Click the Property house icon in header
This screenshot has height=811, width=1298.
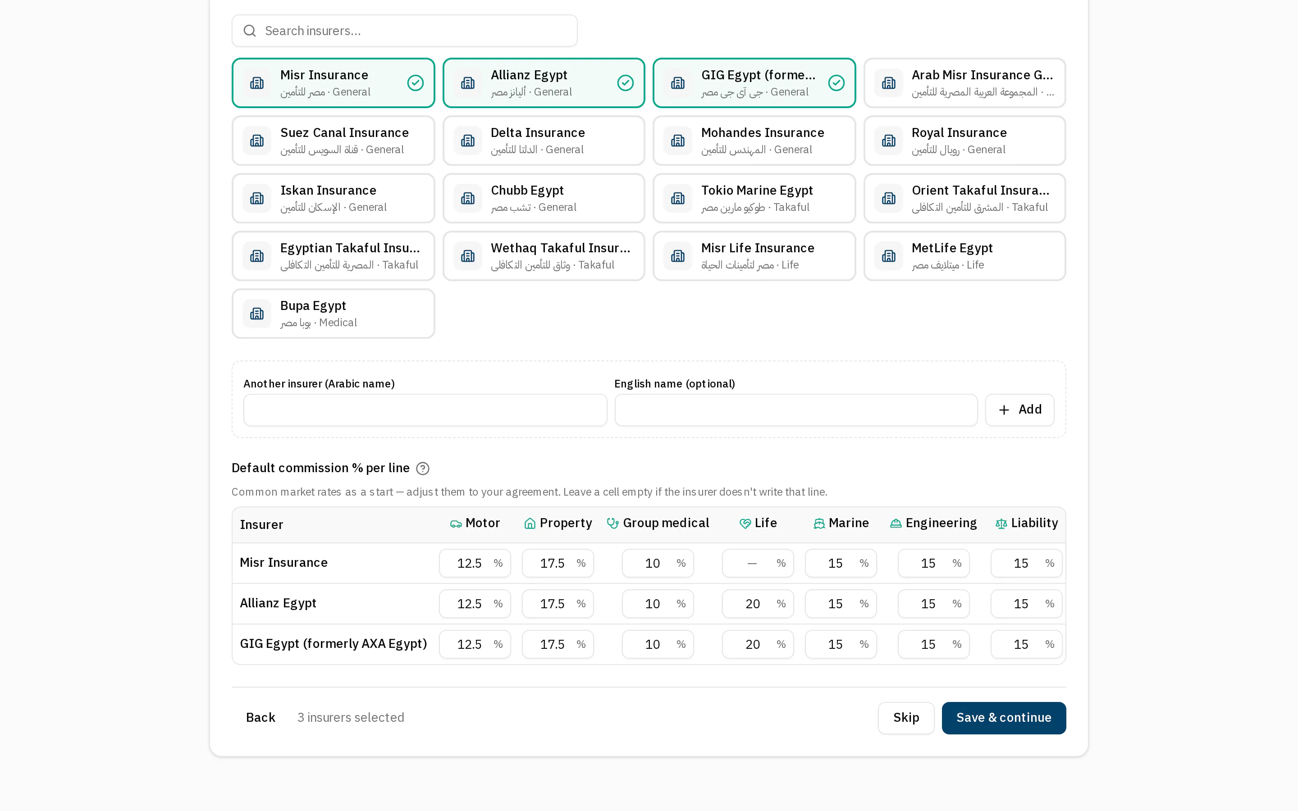(x=530, y=524)
